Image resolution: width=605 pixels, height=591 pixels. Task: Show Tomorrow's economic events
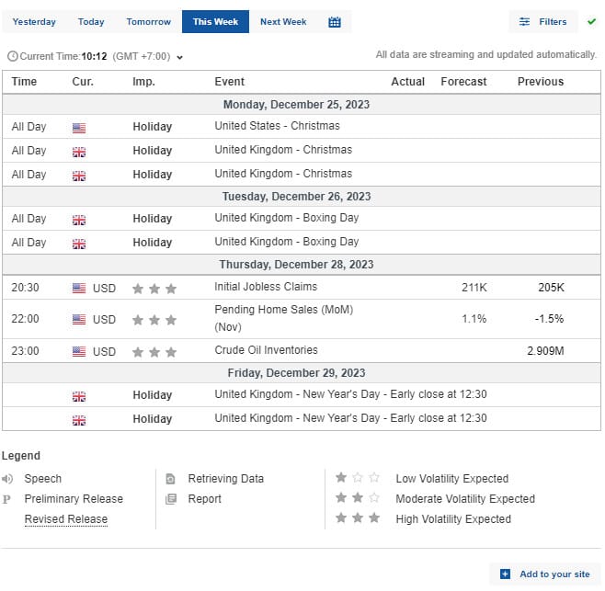148,22
